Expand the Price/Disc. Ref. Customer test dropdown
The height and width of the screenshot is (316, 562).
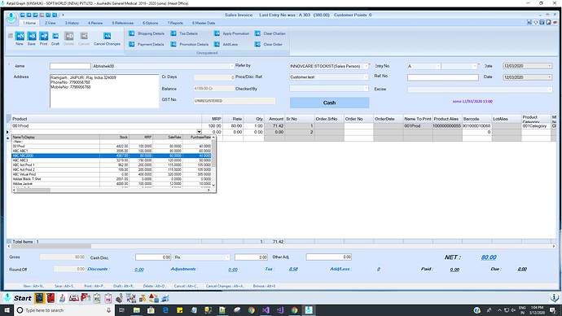366,77
